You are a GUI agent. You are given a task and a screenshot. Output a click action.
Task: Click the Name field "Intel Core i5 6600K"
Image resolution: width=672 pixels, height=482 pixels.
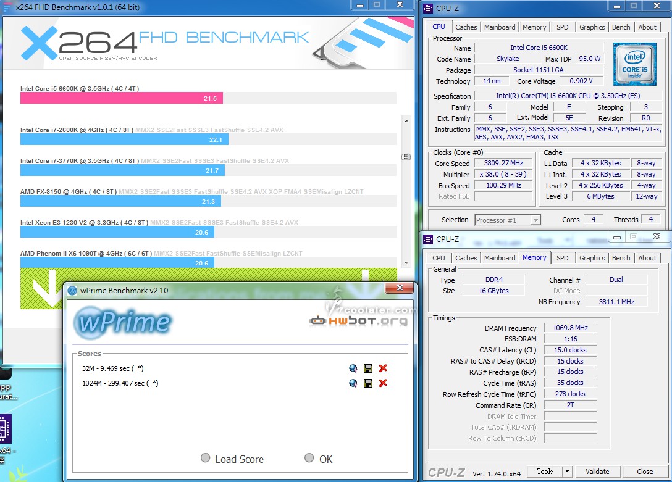coord(539,48)
